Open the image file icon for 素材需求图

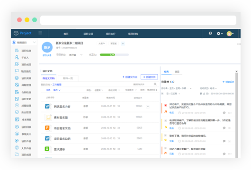click(x=48, y=117)
